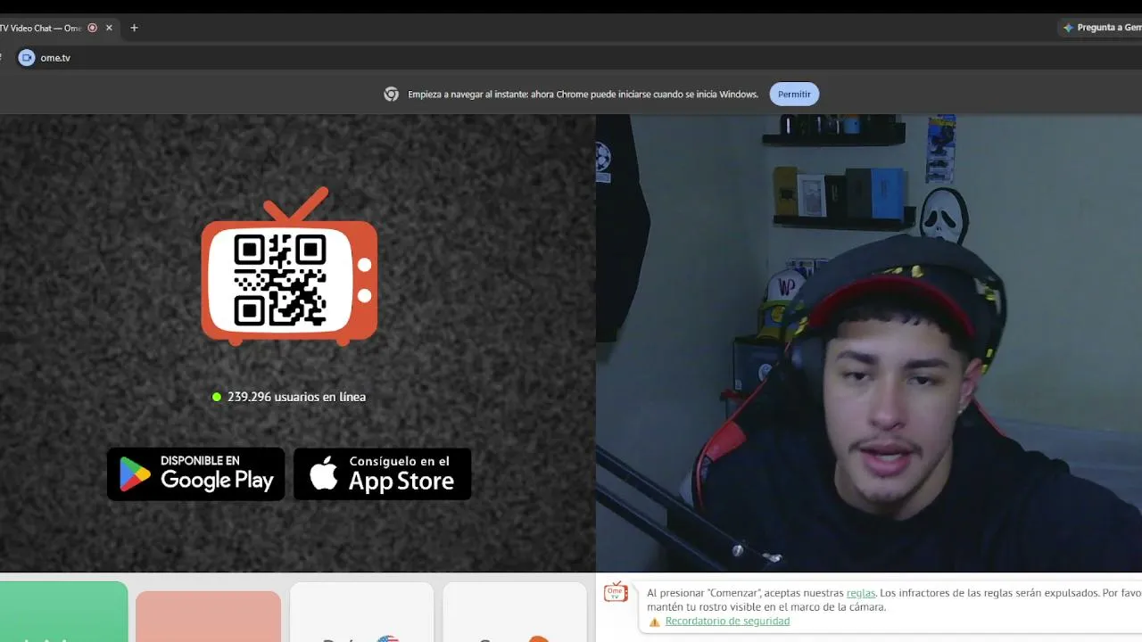
Task: Click the yellow warning triangle icon
Action: point(654,621)
